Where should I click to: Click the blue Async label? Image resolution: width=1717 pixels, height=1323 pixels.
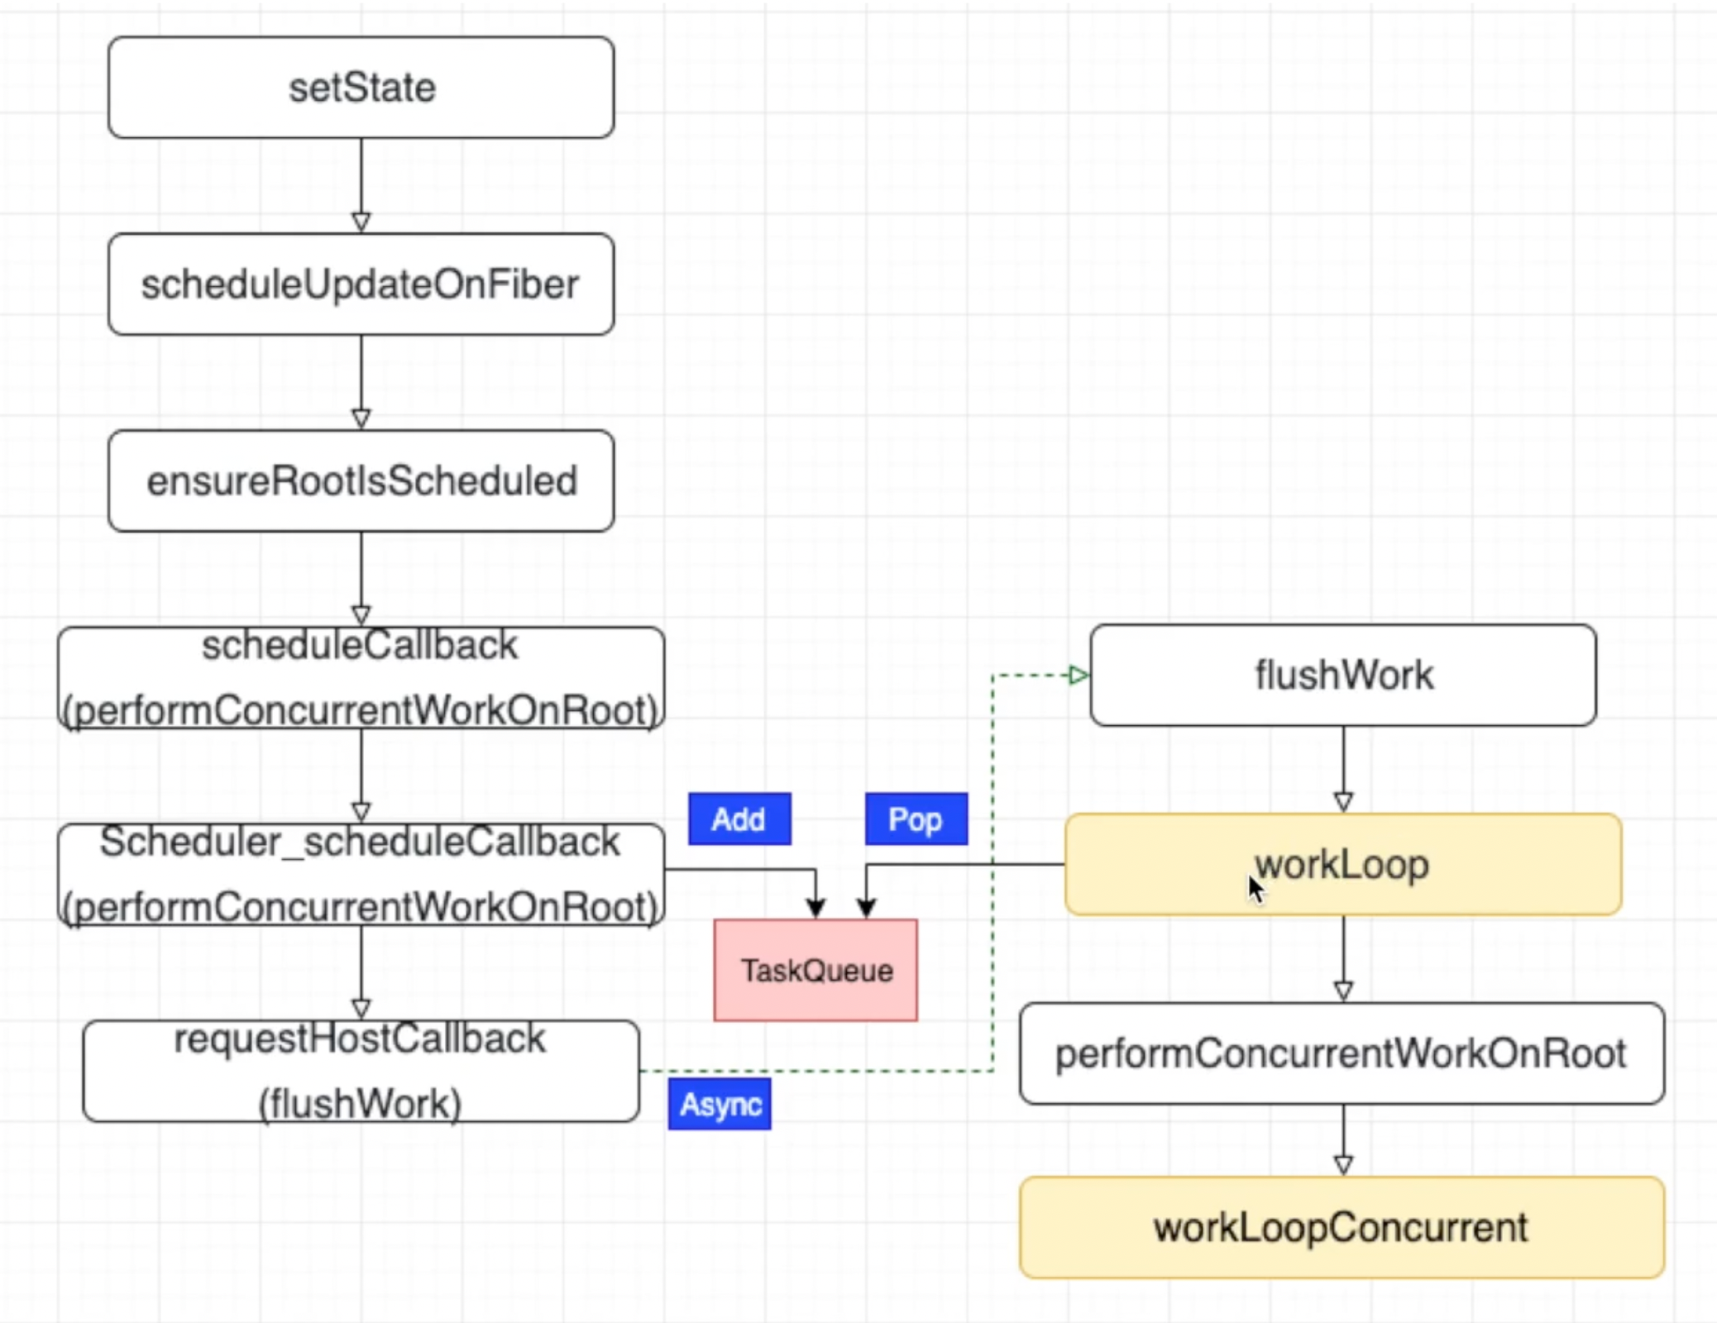click(720, 1104)
